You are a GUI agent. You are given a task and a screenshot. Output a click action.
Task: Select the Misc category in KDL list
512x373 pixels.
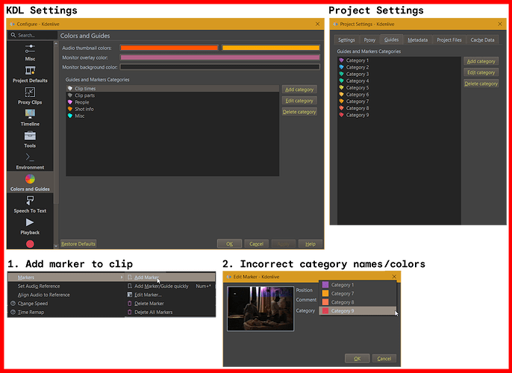coord(172,116)
